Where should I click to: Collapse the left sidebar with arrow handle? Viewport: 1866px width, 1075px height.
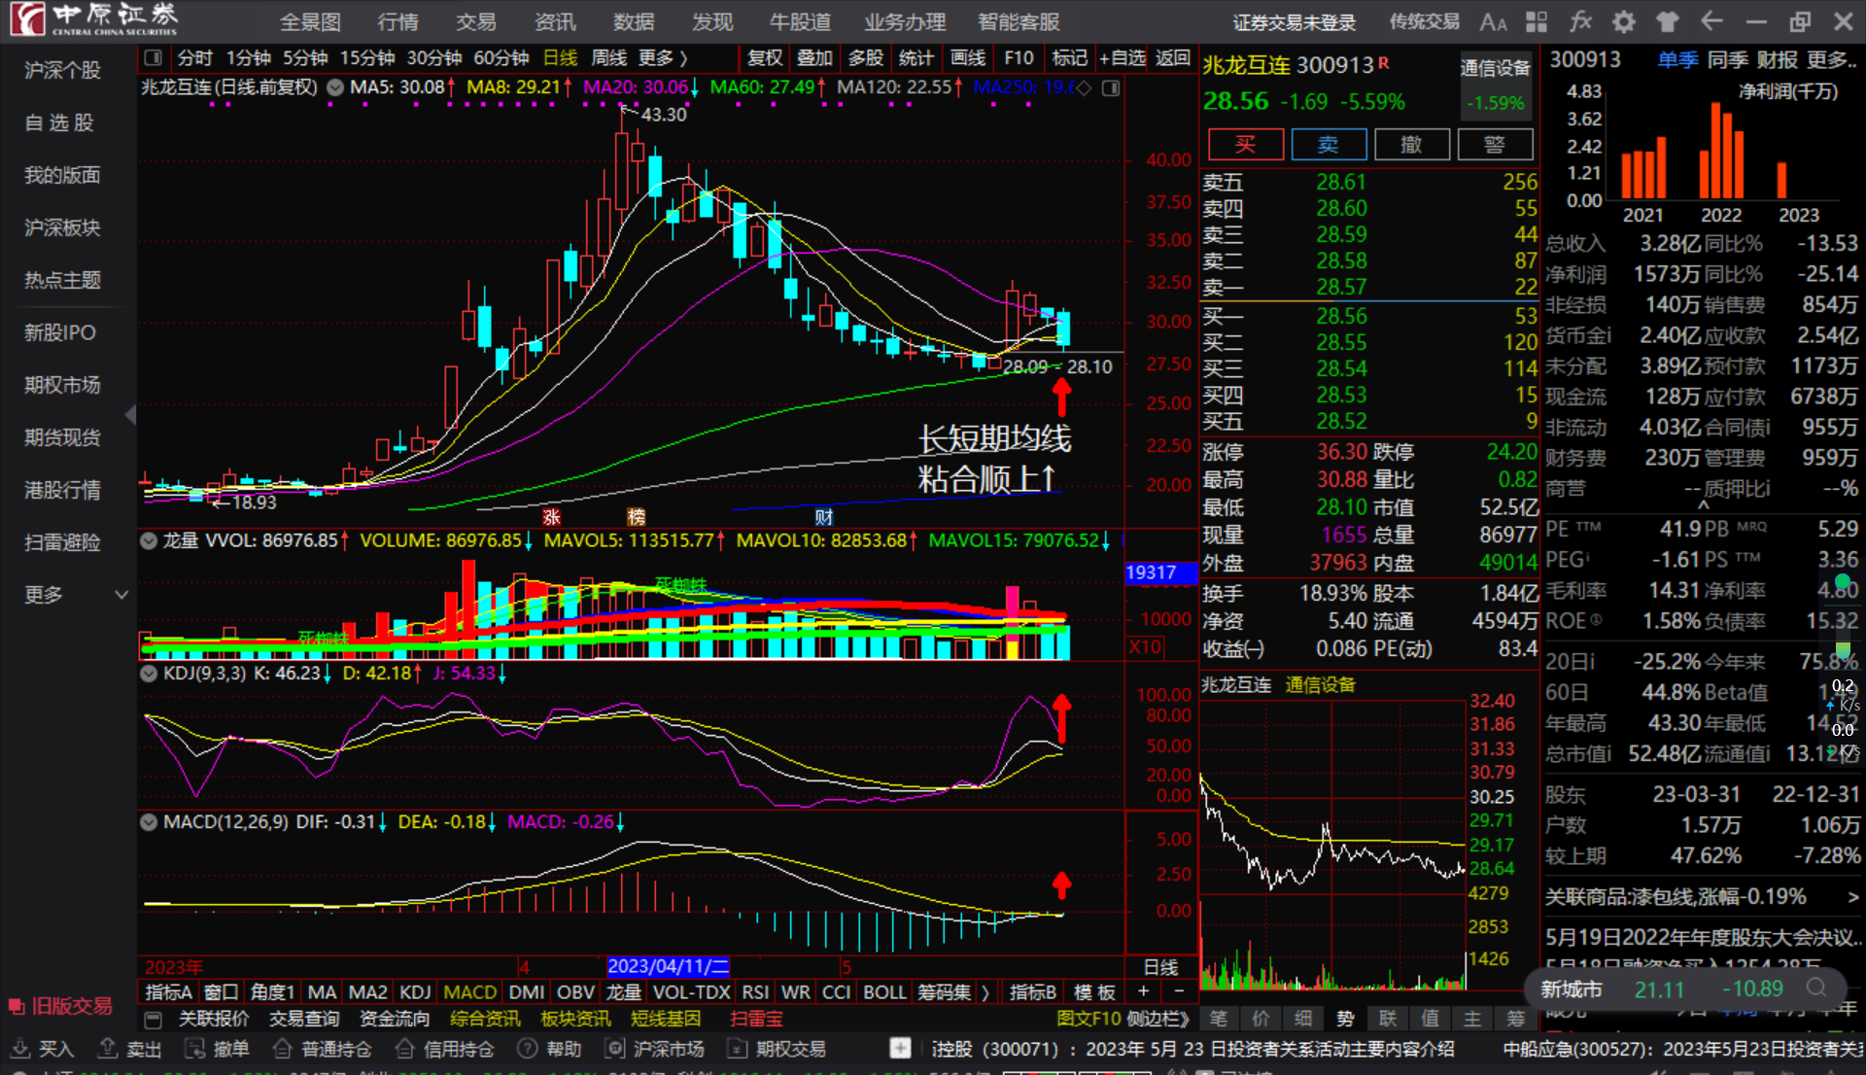pos(130,415)
